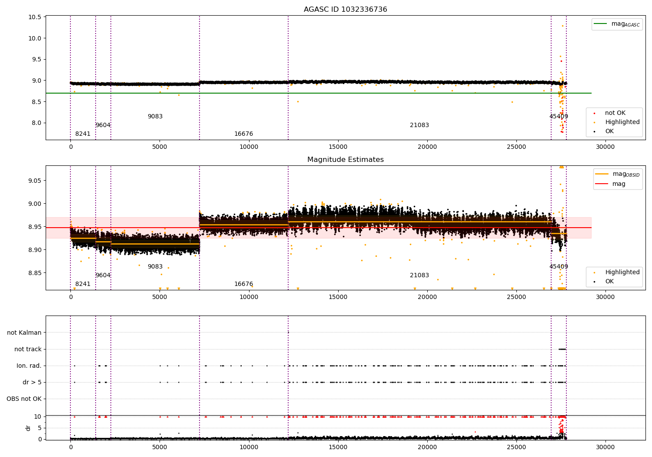Click the 30000 x-axis tick under top plot
652x457 pixels.
pos(605,147)
